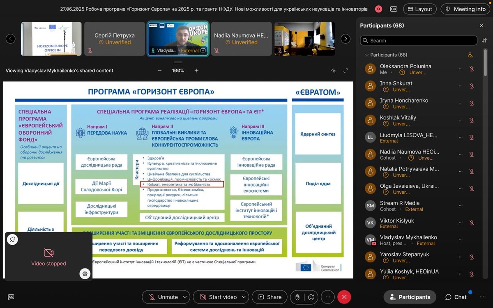493x308 pixels.
Task: Zoom in the shared content
Action: click(196, 71)
